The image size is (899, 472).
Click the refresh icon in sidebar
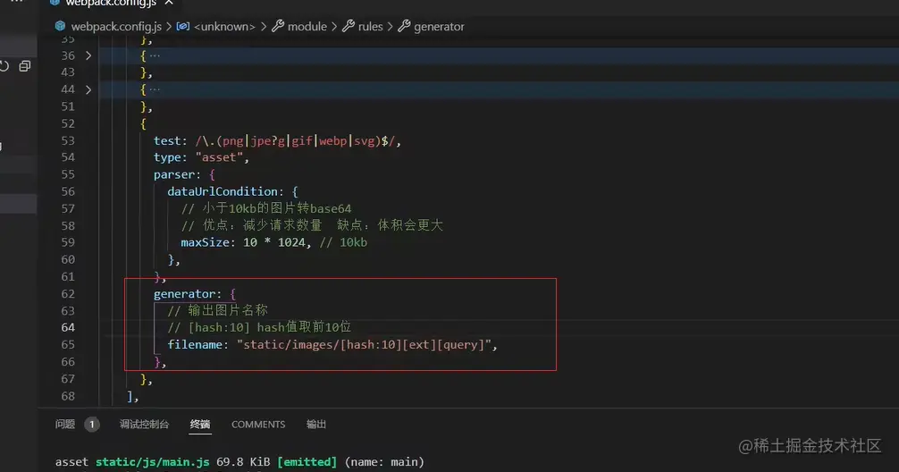click(4, 66)
